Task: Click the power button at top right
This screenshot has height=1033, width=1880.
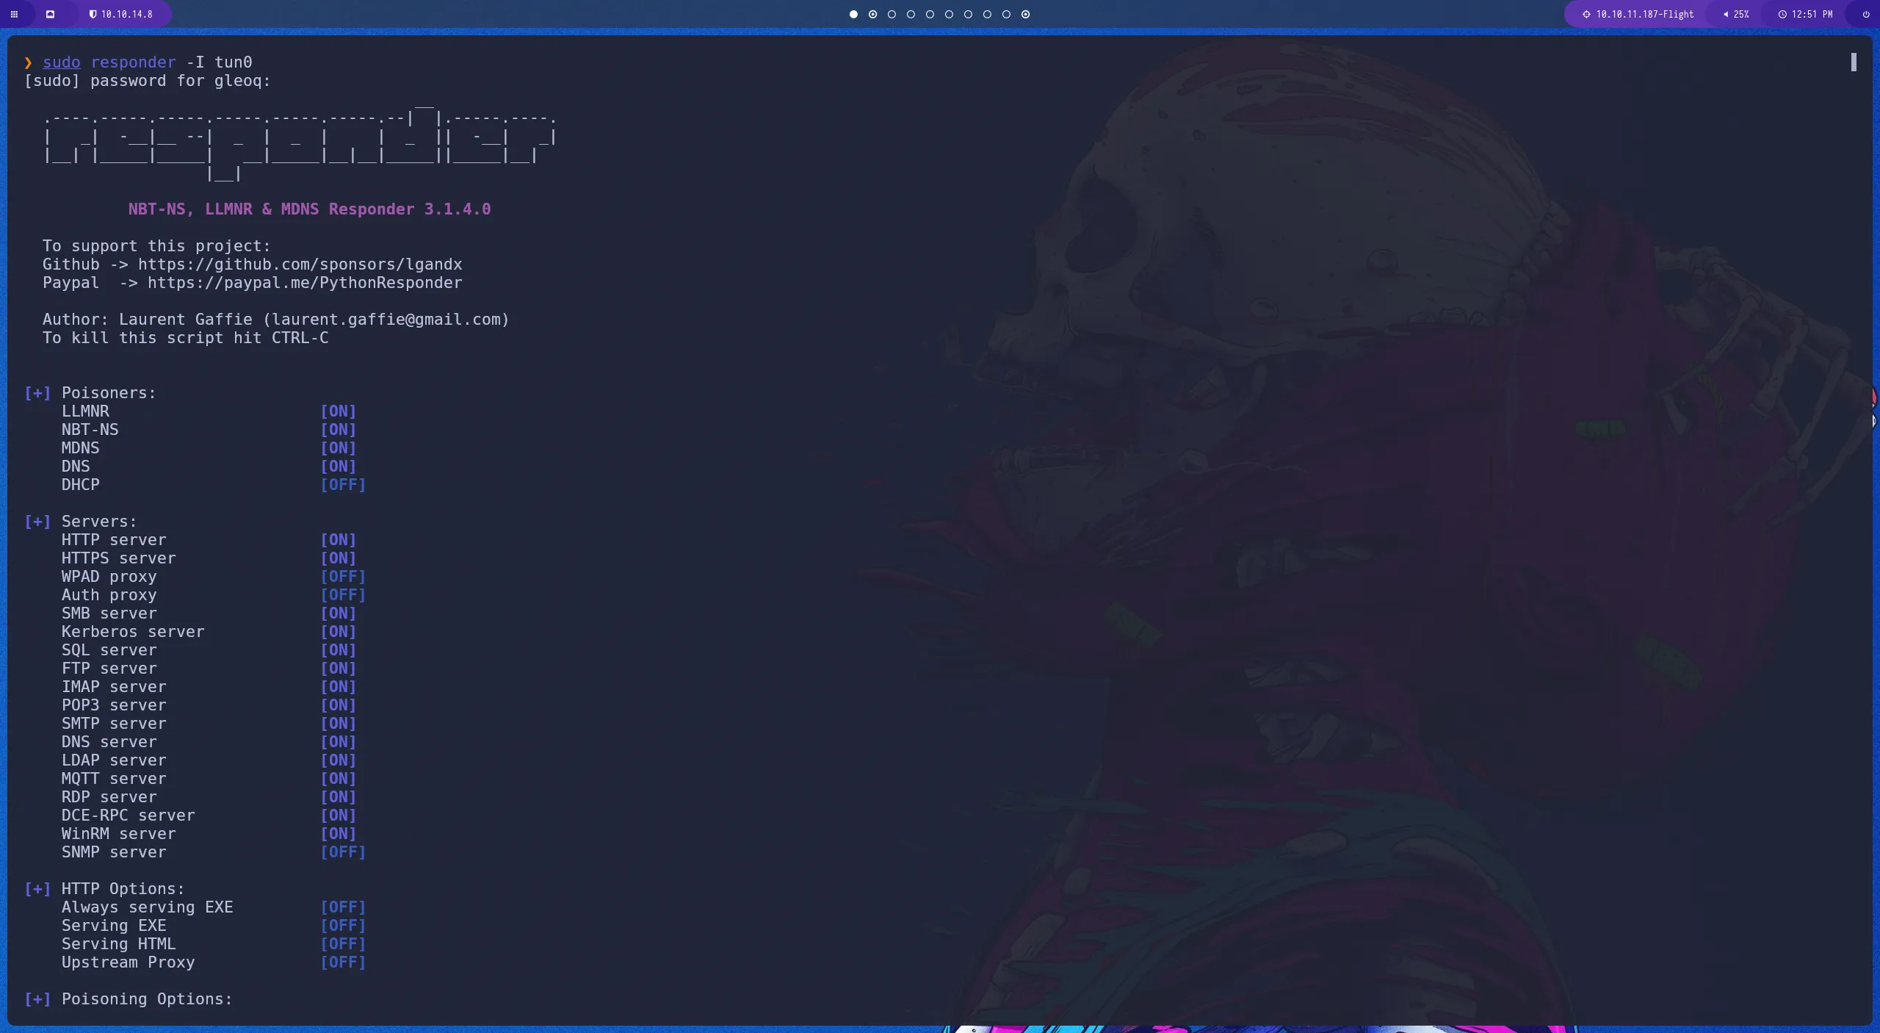Action: point(1865,14)
